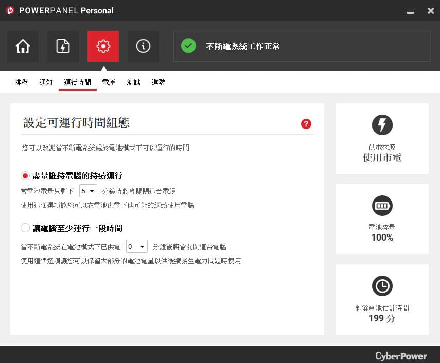Image resolution: width=440 pixels, height=363 pixels.
Task: Select the red gear settings icon
Action: [x=103, y=46]
